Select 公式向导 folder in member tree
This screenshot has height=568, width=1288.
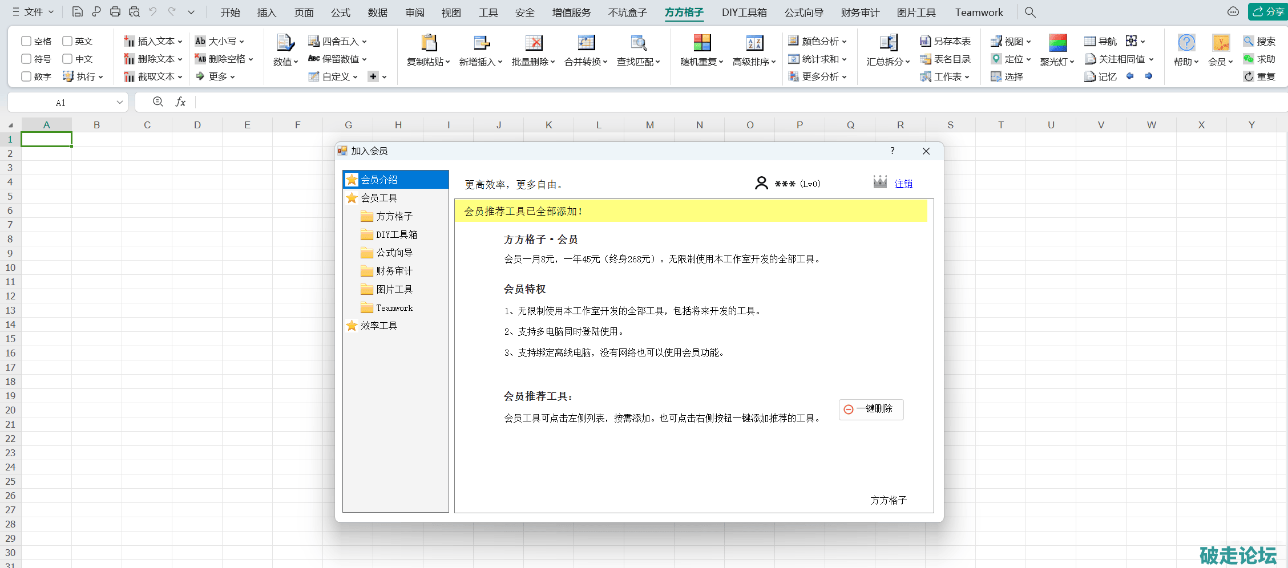click(x=394, y=253)
